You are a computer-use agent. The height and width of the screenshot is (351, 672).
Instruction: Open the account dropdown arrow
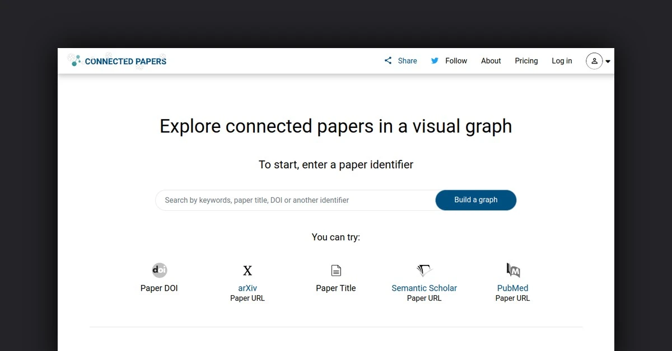(607, 61)
